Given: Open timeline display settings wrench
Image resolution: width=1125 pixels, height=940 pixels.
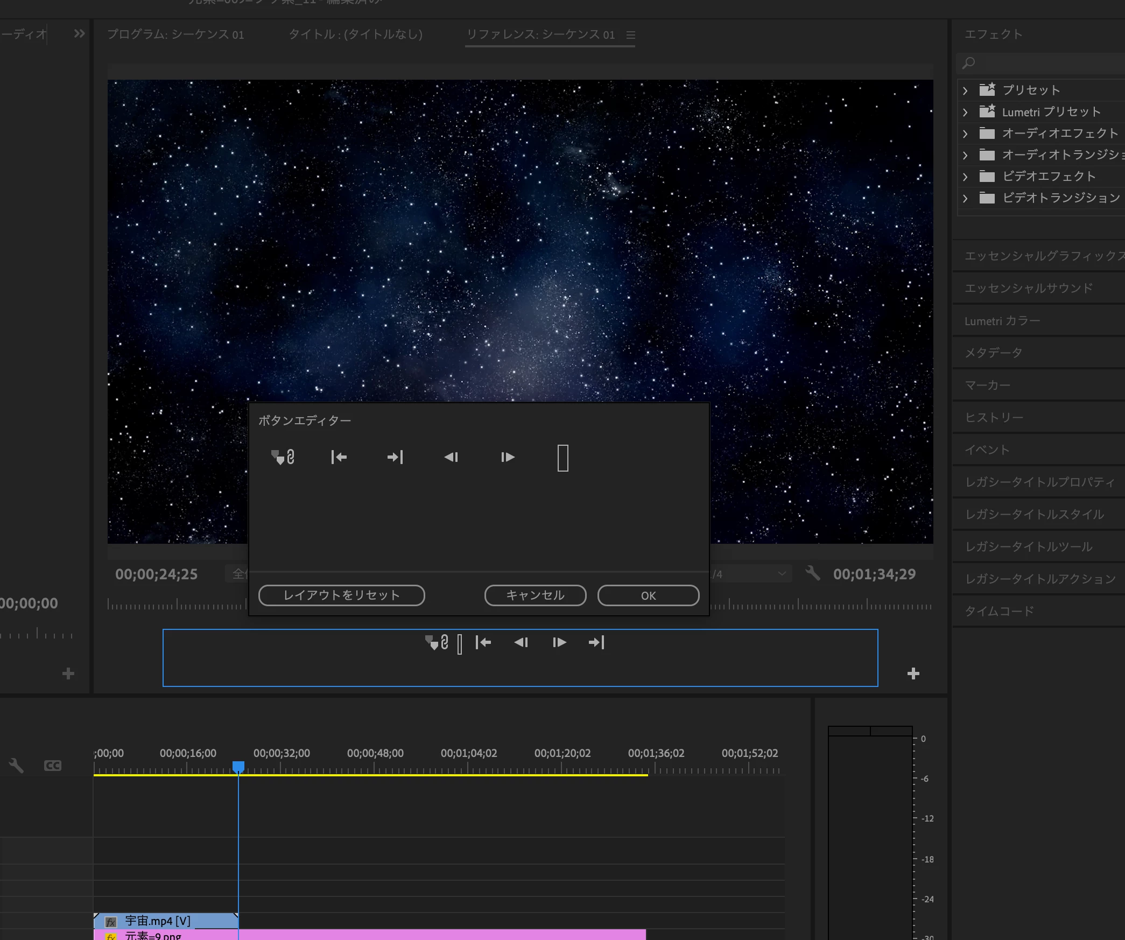Looking at the screenshot, I should pyautogui.click(x=16, y=766).
